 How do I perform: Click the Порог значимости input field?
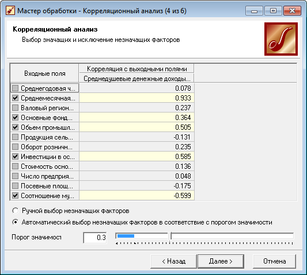coord(95,238)
